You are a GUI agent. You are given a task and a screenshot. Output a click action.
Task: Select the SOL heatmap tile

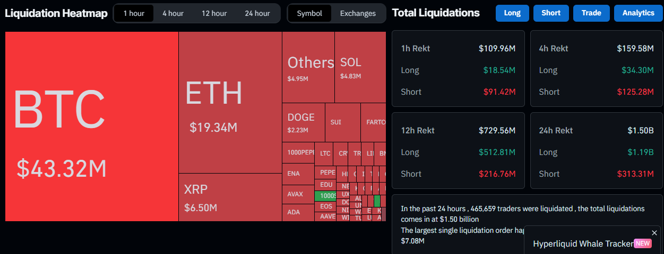360,67
